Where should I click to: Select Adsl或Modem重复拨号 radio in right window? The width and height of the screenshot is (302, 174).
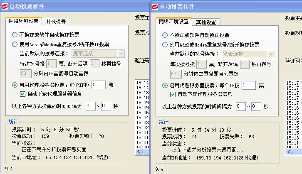(165, 44)
